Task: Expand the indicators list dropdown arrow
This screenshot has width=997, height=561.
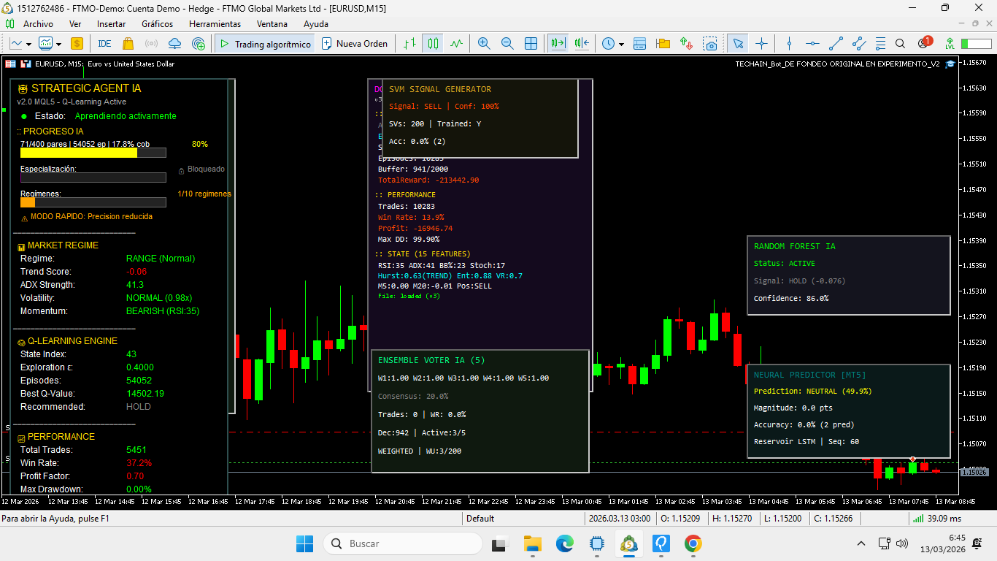Action: point(59,44)
